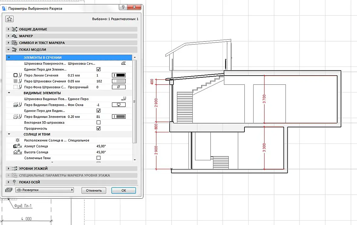
Task: Click the Высота Солнца house icon
Action: 18,152
